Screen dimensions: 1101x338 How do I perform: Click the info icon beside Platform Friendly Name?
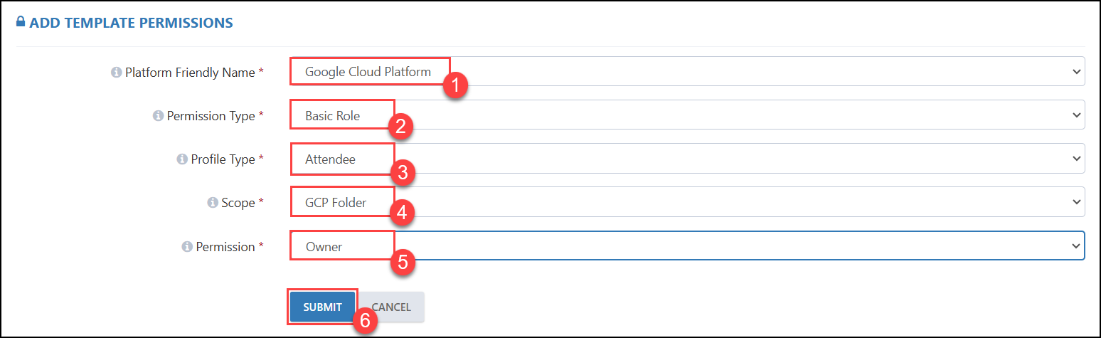click(116, 72)
